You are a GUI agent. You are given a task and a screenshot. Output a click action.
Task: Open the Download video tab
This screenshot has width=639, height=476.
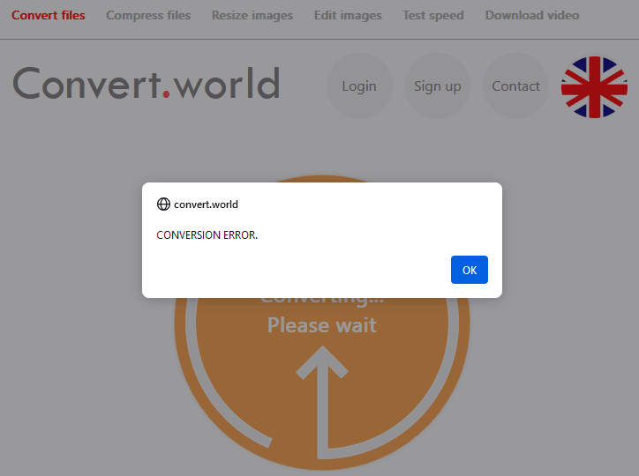pyautogui.click(x=532, y=15)
